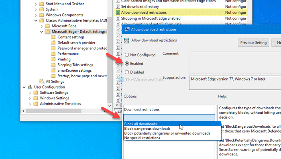The width and height of the screenshot is (281, 159).
Task: Collapse Microsoft Edge - Default Settings node
Action: tap(42, 32)
